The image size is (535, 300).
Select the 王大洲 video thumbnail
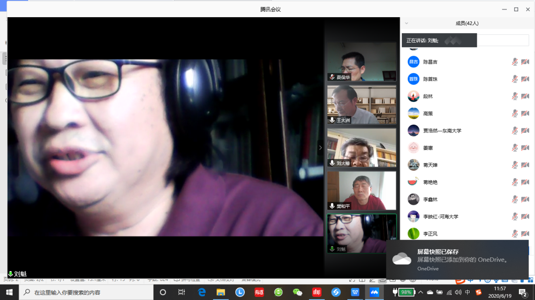[362, 105]
